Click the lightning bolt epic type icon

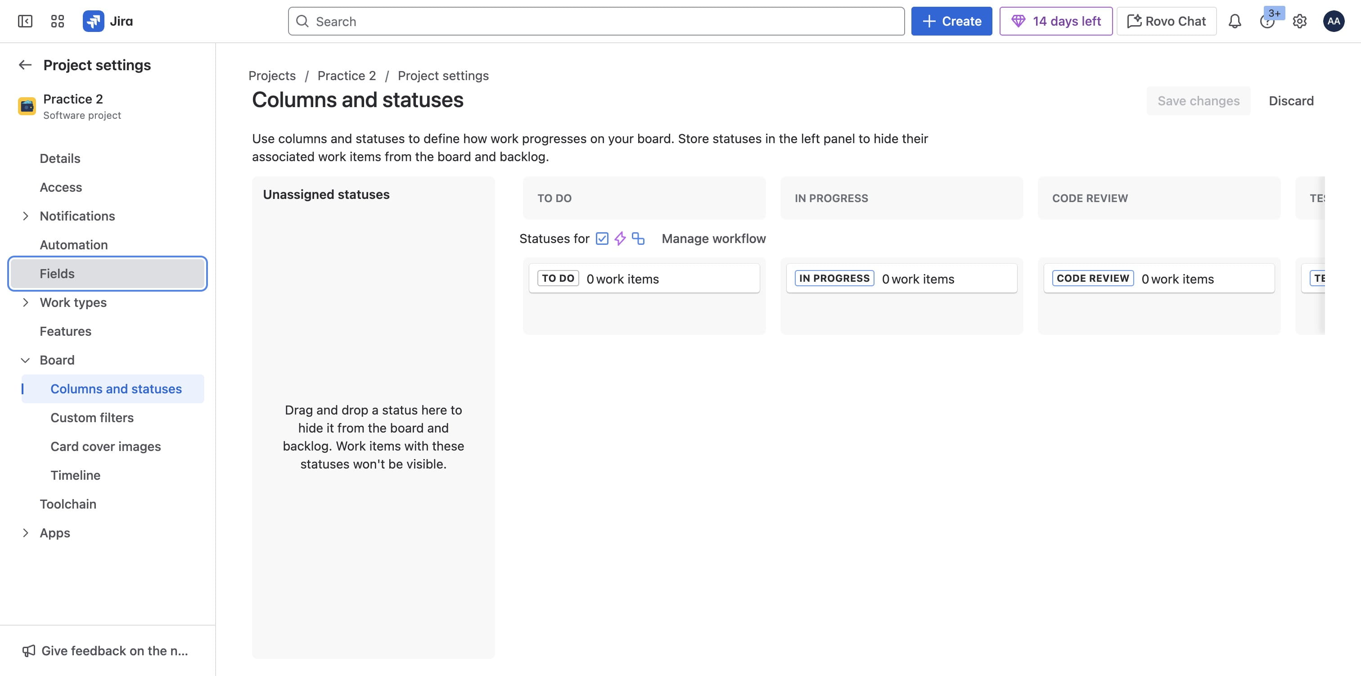point(620,239)
